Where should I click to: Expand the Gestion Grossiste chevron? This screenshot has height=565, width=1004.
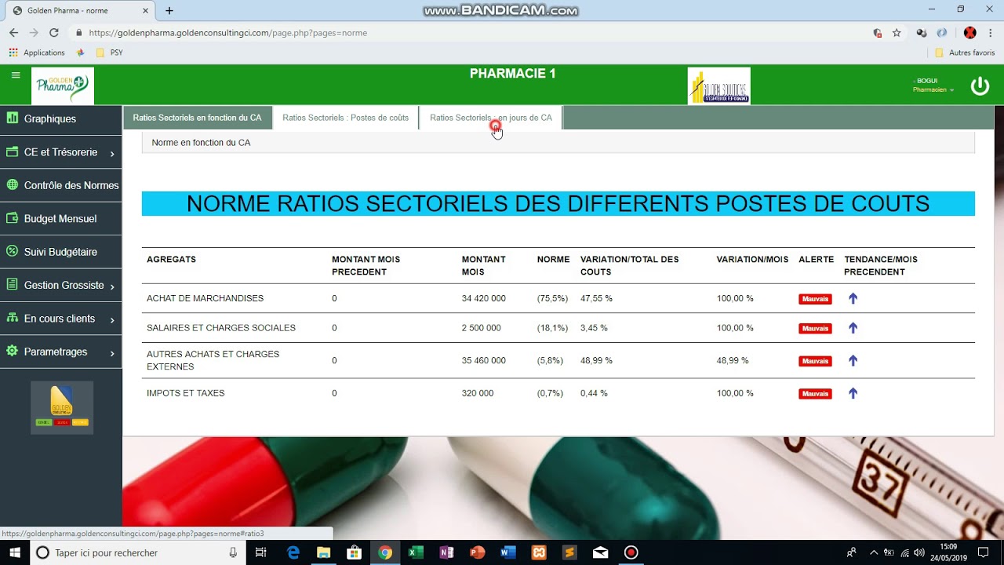click(112, 287)
